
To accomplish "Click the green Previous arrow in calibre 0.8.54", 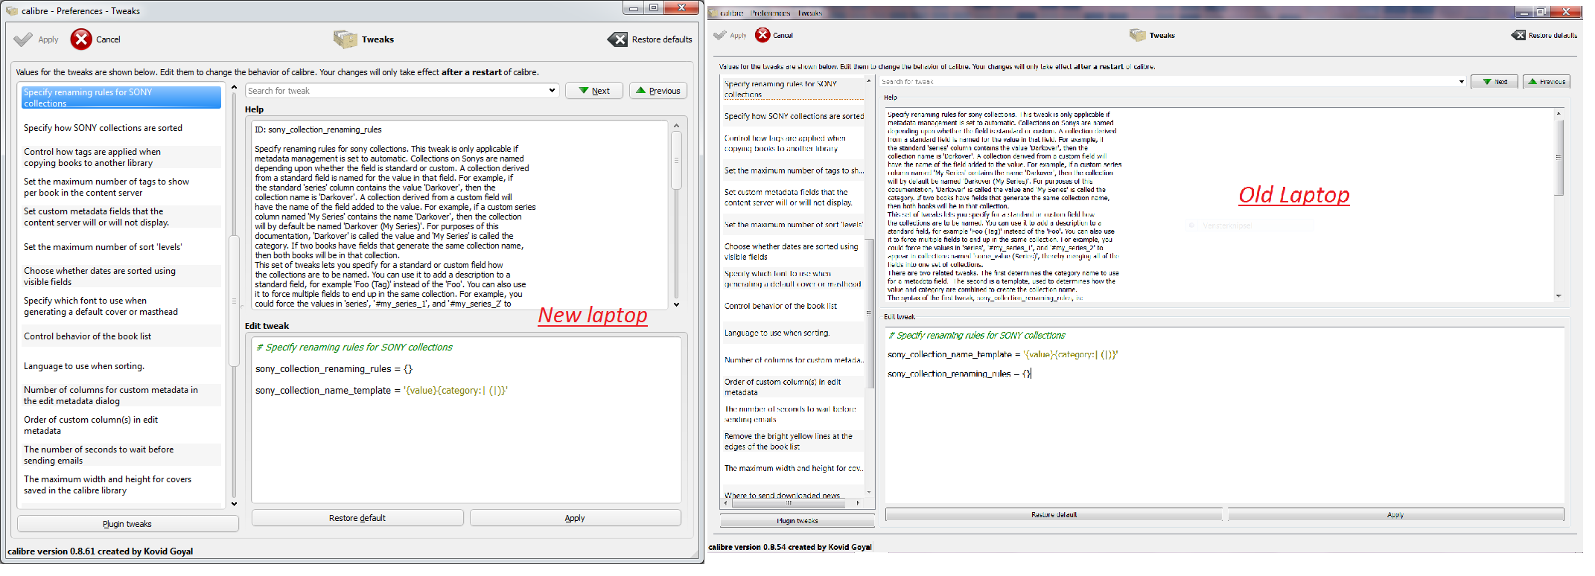I will pyautogui.click(x=1532, y=82).
